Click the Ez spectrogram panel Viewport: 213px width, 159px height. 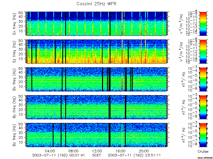(x=97, y=51)
